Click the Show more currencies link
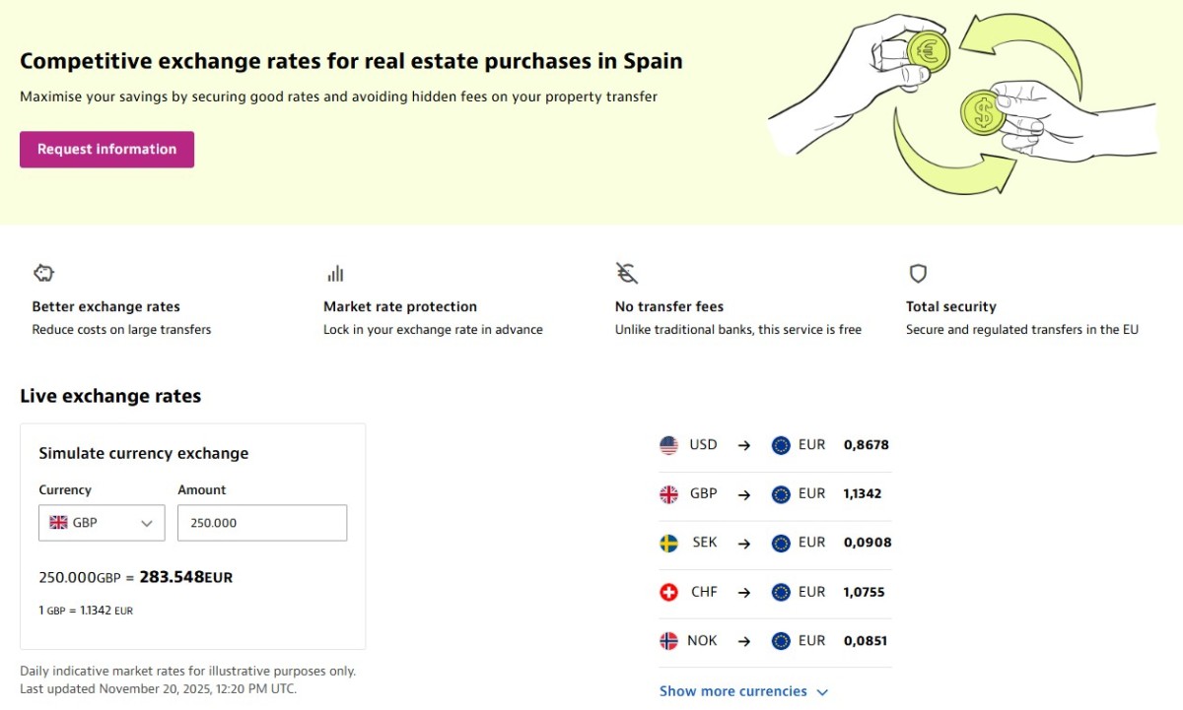 [732, 690]
